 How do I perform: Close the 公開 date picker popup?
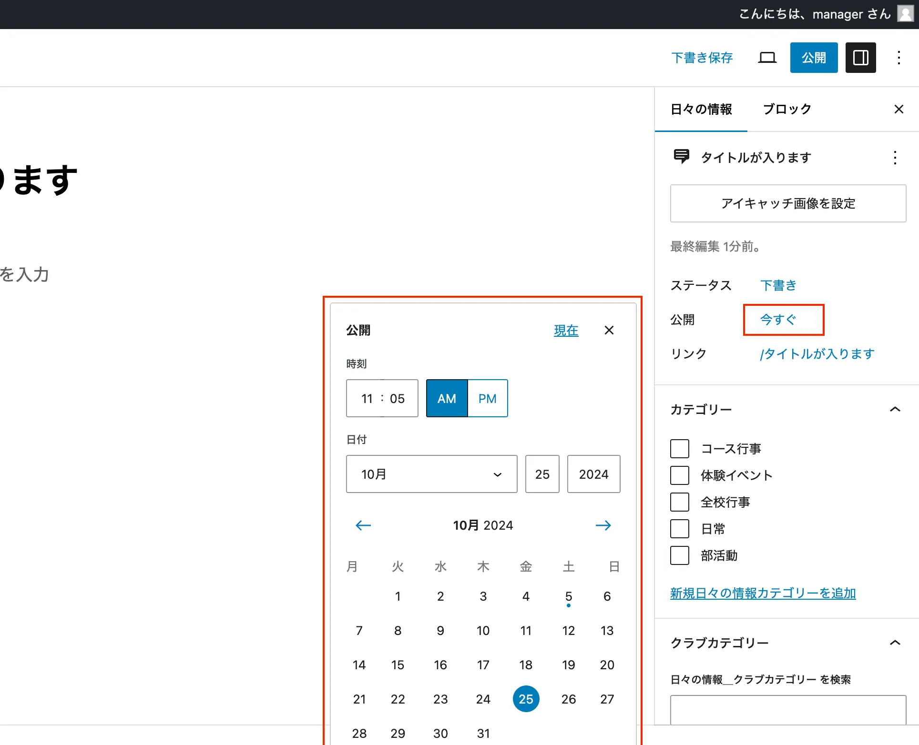point(609,330)
